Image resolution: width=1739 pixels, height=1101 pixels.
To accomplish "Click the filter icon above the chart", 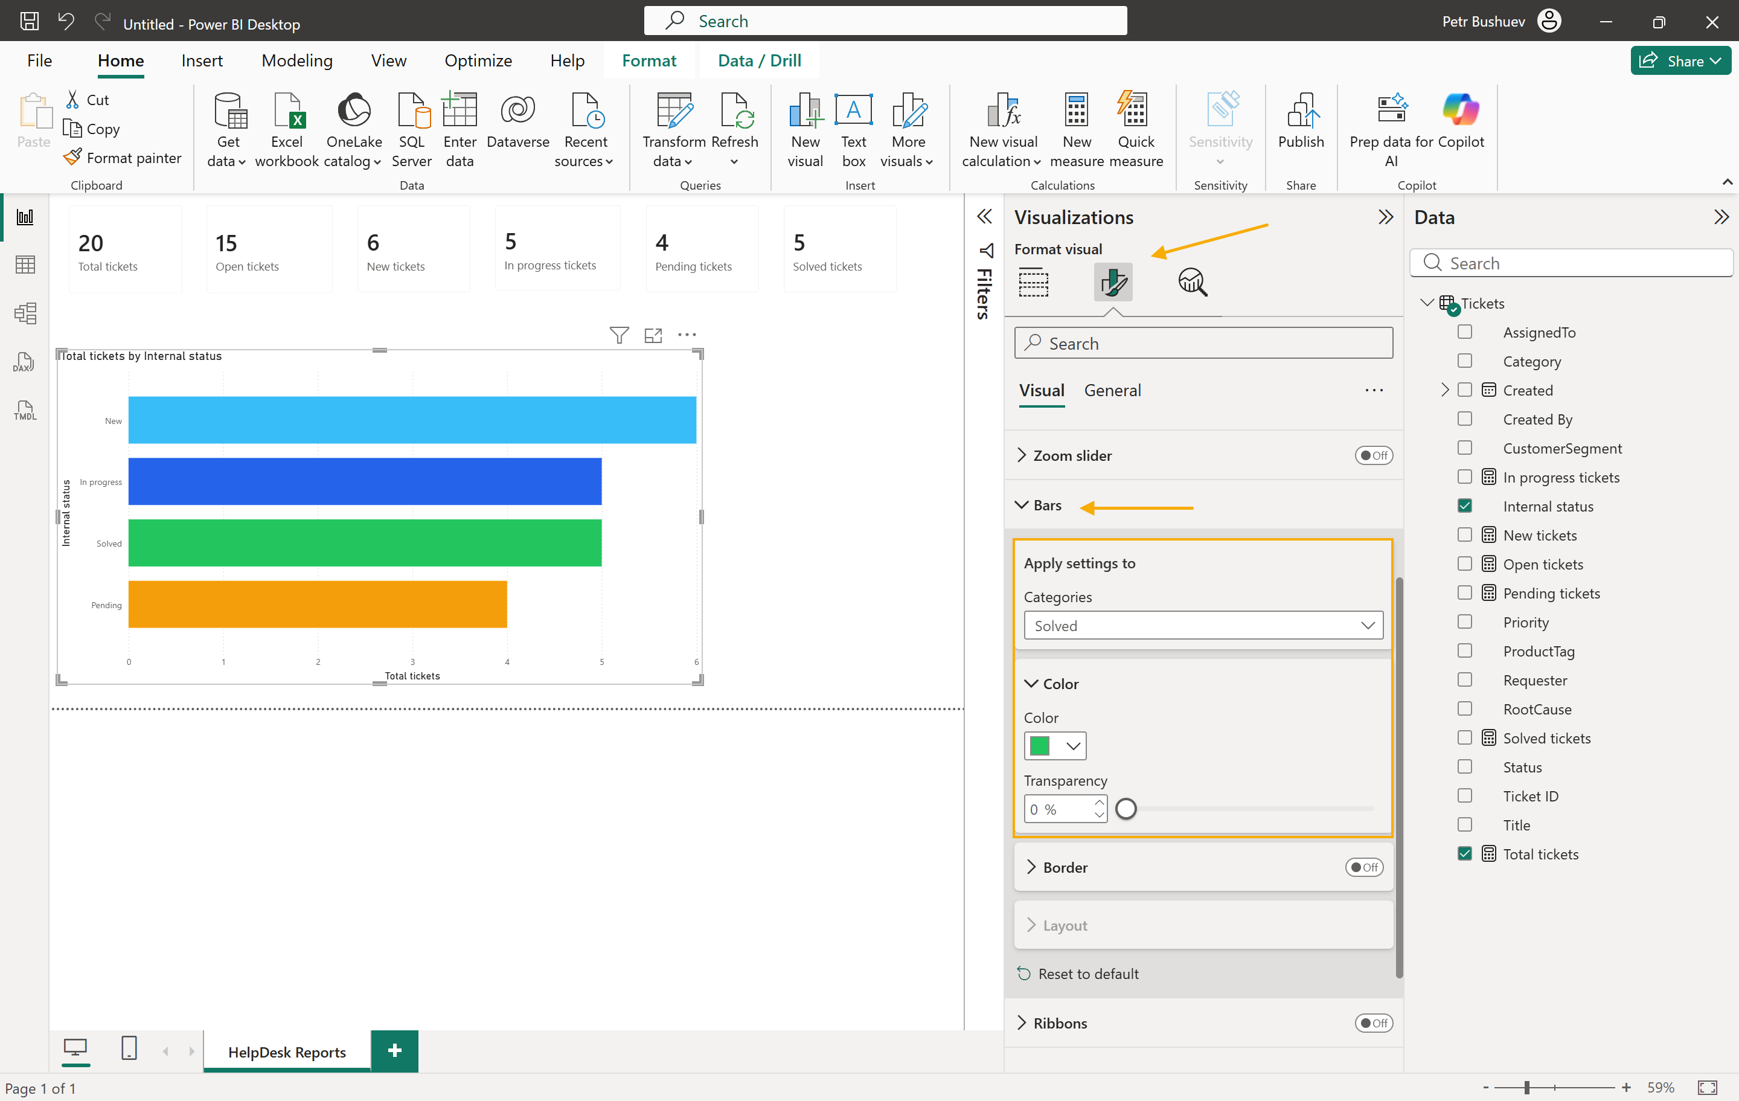I will (619, 335).
